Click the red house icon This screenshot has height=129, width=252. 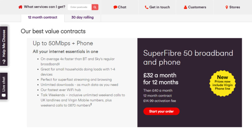(x=20, y=7)
